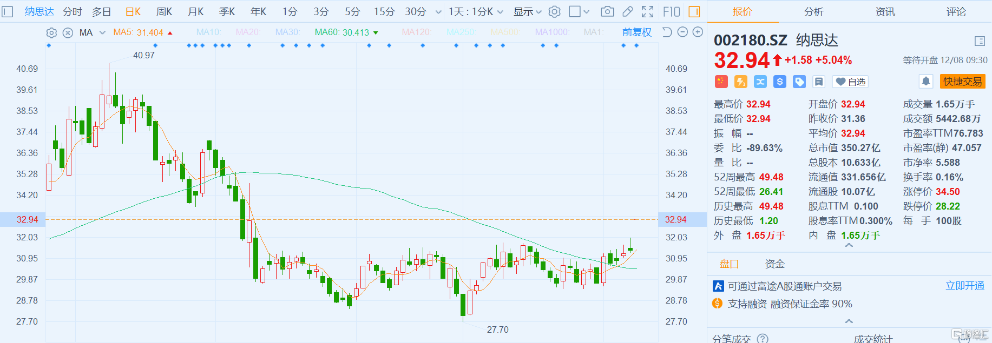This screenshot has width=992, height=343.
Task: Zoom in the chart with plus icon
Action: 698,32
